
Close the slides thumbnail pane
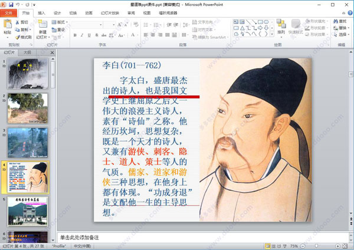[x=52, y=52]
